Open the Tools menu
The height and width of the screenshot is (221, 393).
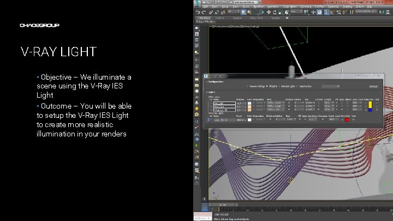pos(215,7)
